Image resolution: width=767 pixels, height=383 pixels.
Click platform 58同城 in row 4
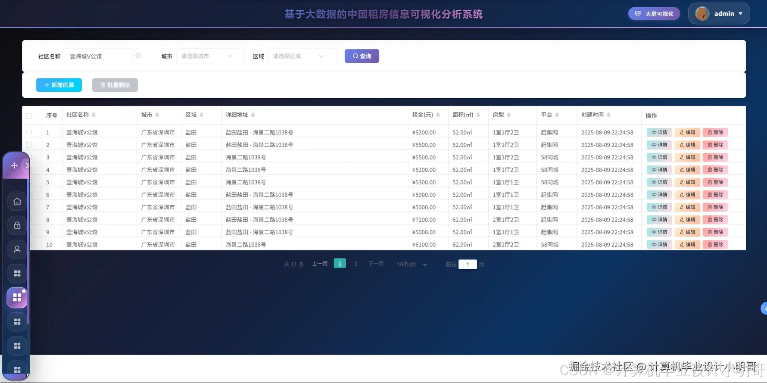click(550, 170)
